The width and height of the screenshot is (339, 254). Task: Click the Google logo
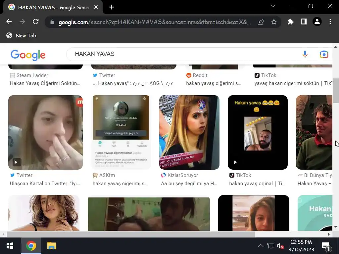pos(28,55)
